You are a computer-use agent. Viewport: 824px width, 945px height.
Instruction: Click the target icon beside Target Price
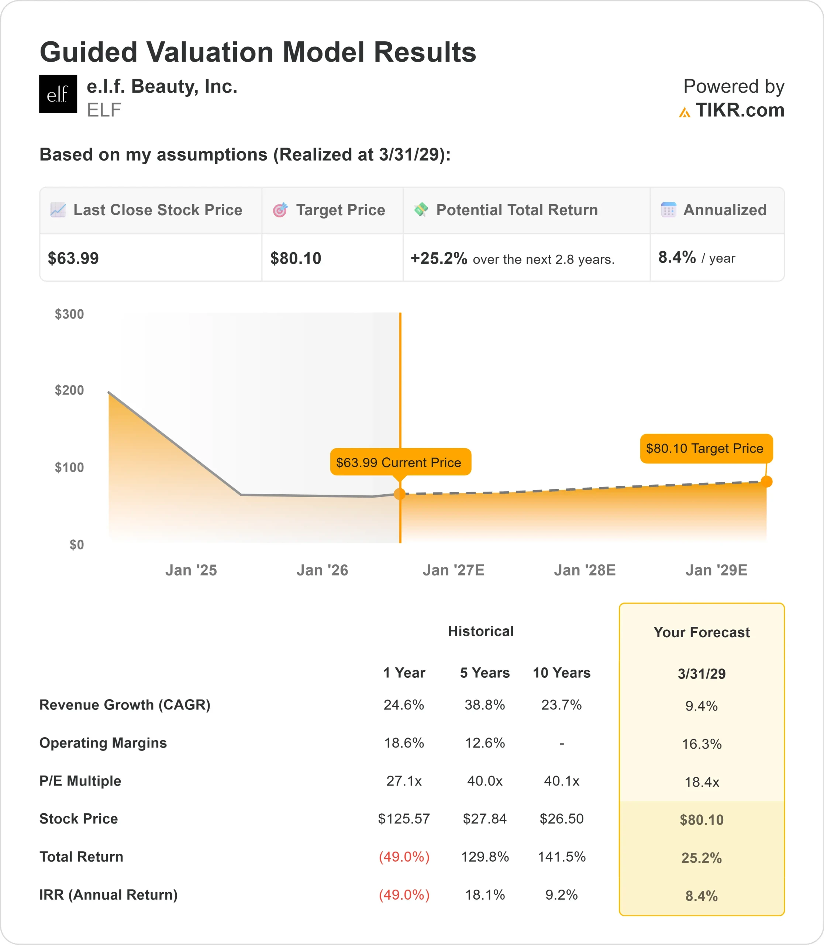pos(280,210)
